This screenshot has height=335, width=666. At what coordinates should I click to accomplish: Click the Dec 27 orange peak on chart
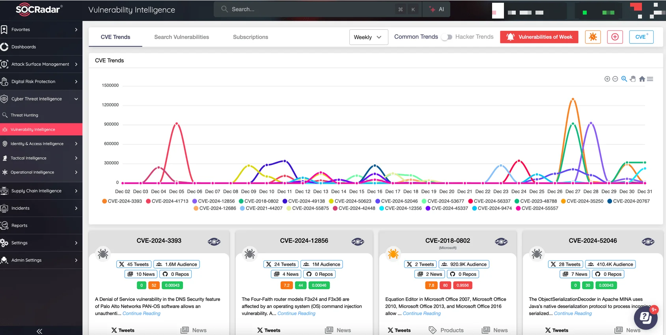coord(573,99)
